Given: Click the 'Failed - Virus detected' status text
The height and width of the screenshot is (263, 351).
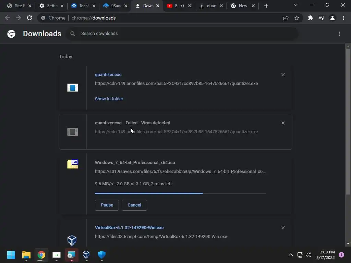Looking at the screenshot, I should coord(148,123).
